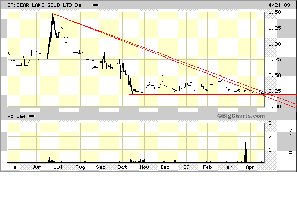Click the 'Jul' month label
Viewport: 297px width, 208px height.
(58, 167)
